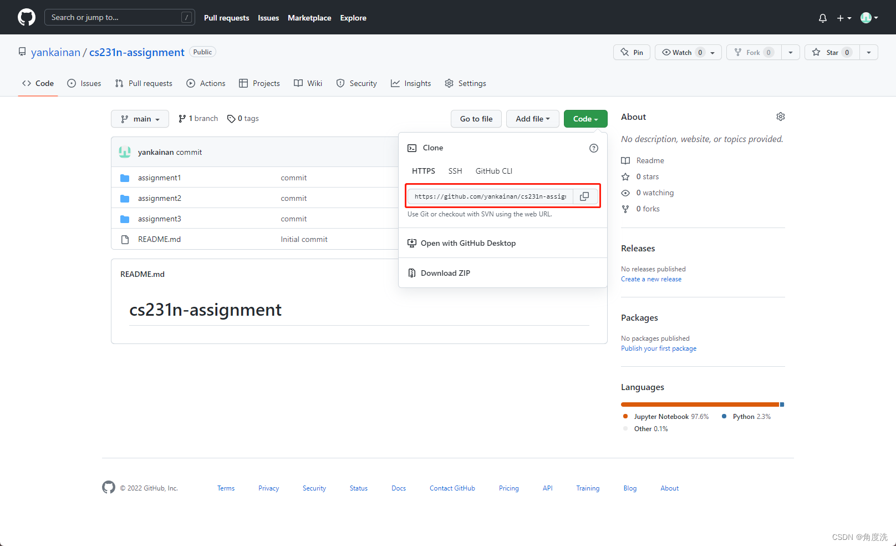The image size is (896, 546).
Task: Click the footer GitHub logo
Action: pos(109,487)
